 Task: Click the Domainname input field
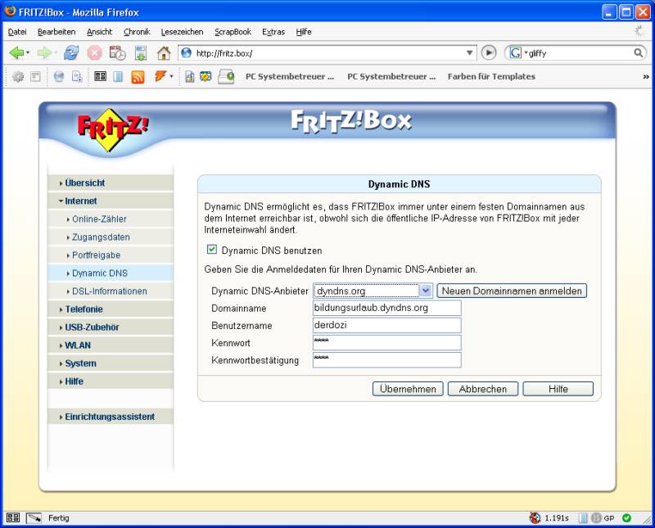[x=386, y=308]
